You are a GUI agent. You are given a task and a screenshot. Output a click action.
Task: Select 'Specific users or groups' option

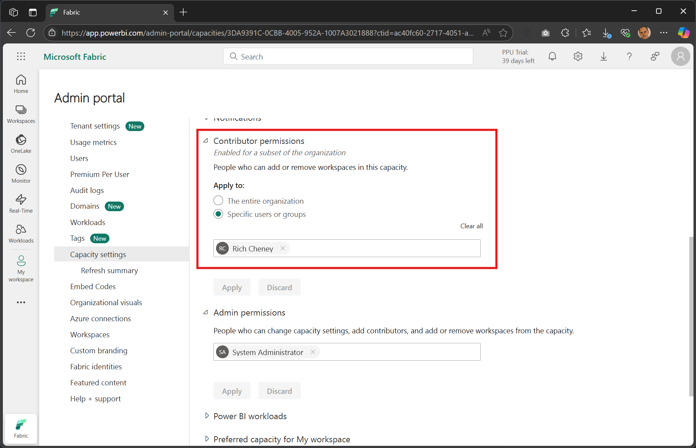coord(218,214)
